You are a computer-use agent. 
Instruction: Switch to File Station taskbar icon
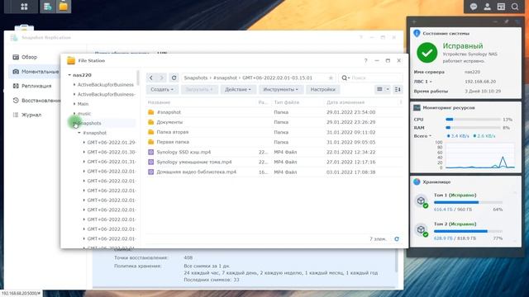pos(63,7)
